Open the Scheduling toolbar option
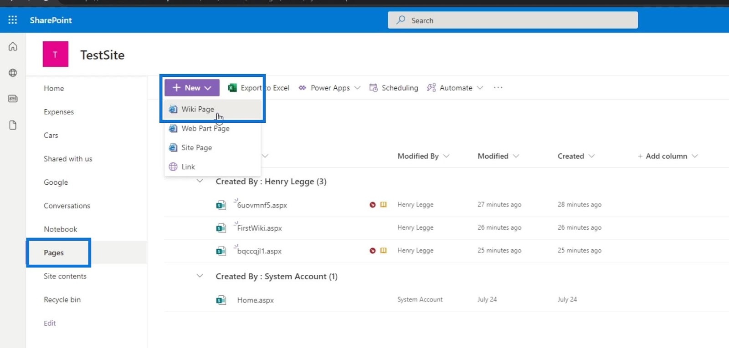 tap(394, 88)
